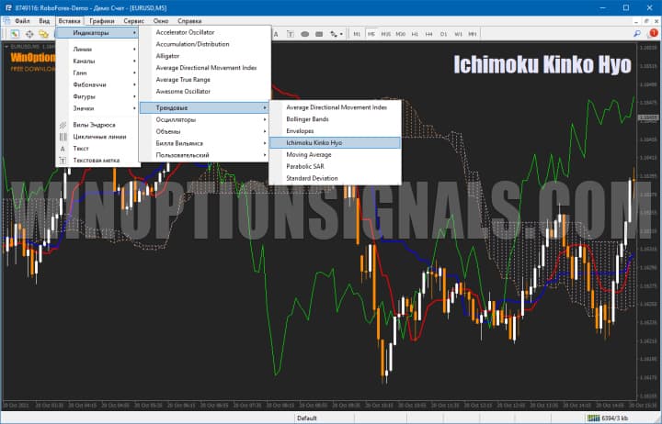Expand the Осцилляторы submenu
Viewport: 662px width, 424px height.
176,119
